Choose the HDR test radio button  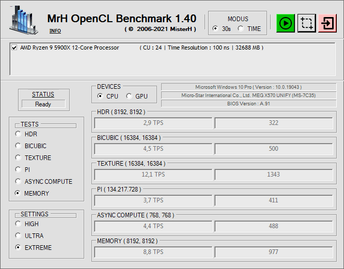[x=18, y=134]
